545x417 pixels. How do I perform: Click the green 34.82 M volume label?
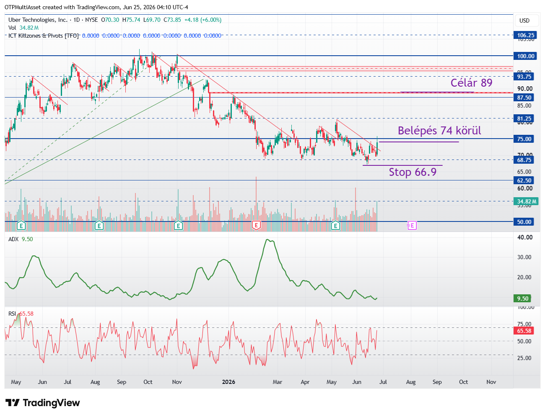pos(527,201)
